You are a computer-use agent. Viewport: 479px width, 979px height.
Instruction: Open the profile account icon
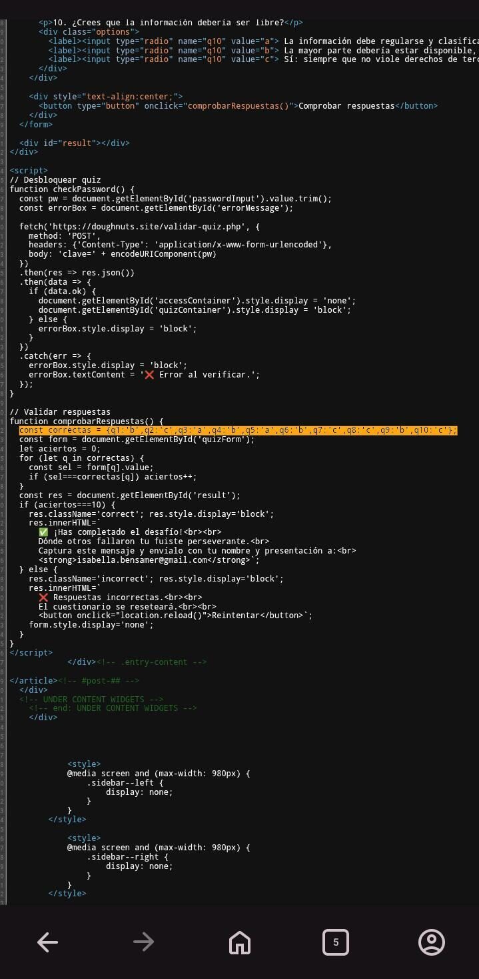[431, 942]
